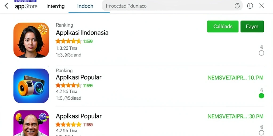The height and width of the screenshot is (136, 273).
Task: Click star rating of Applkasi IIndonasia
Action: [69, 41]
